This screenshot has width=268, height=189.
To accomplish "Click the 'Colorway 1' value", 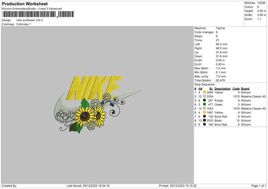I will pos(24,24).
